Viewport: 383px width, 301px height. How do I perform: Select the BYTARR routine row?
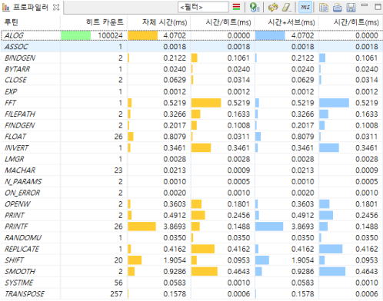pyautogui.click(x=191, y=69)
